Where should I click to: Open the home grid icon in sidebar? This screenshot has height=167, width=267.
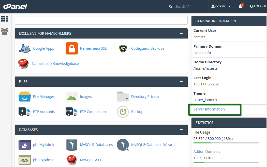pos(4,19)
